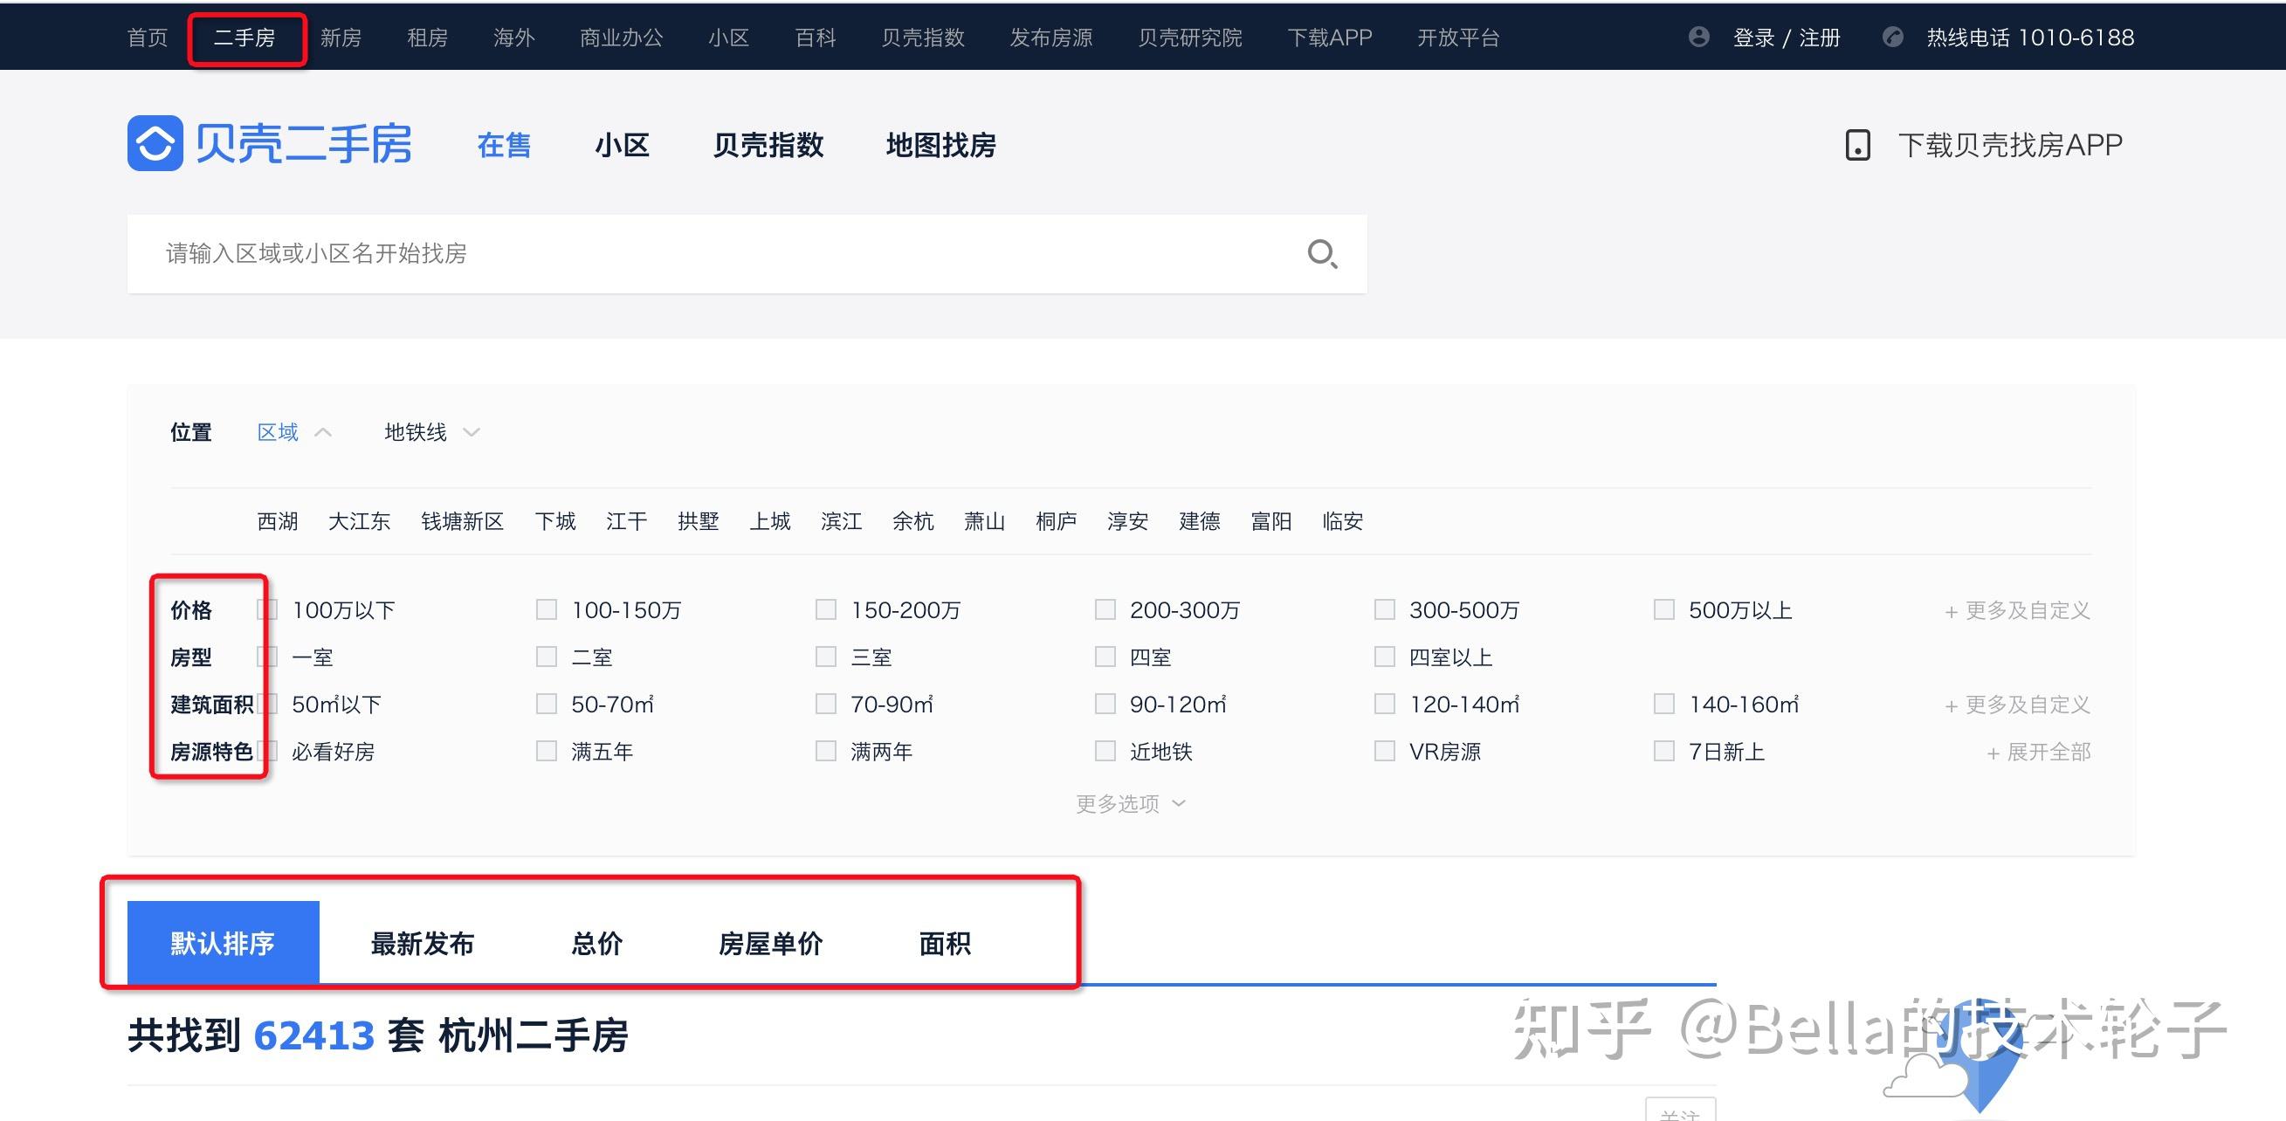
Task: Open the 地图找房 link
Action: point(940,145)
